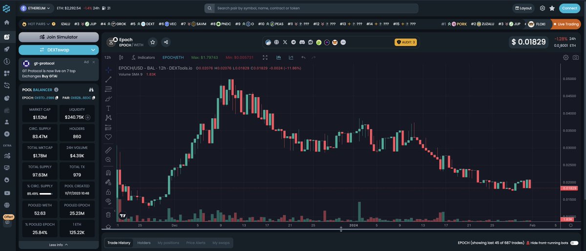The image size is (586, 251).
Task: Toggle EPOCH/ETH price denomination
Action: 173,58
